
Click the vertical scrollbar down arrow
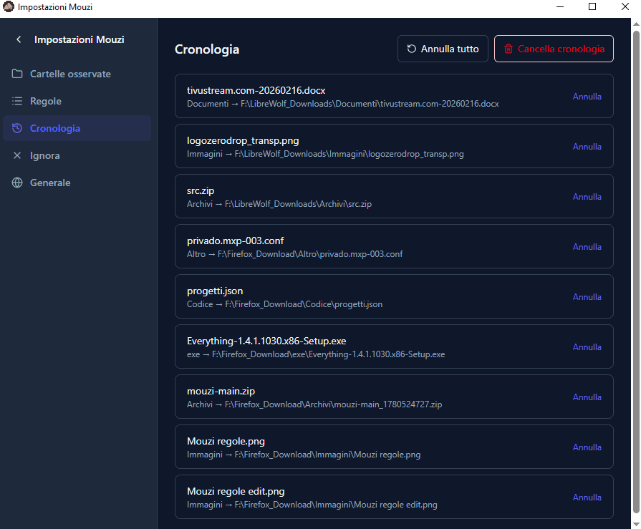[636, 524]
